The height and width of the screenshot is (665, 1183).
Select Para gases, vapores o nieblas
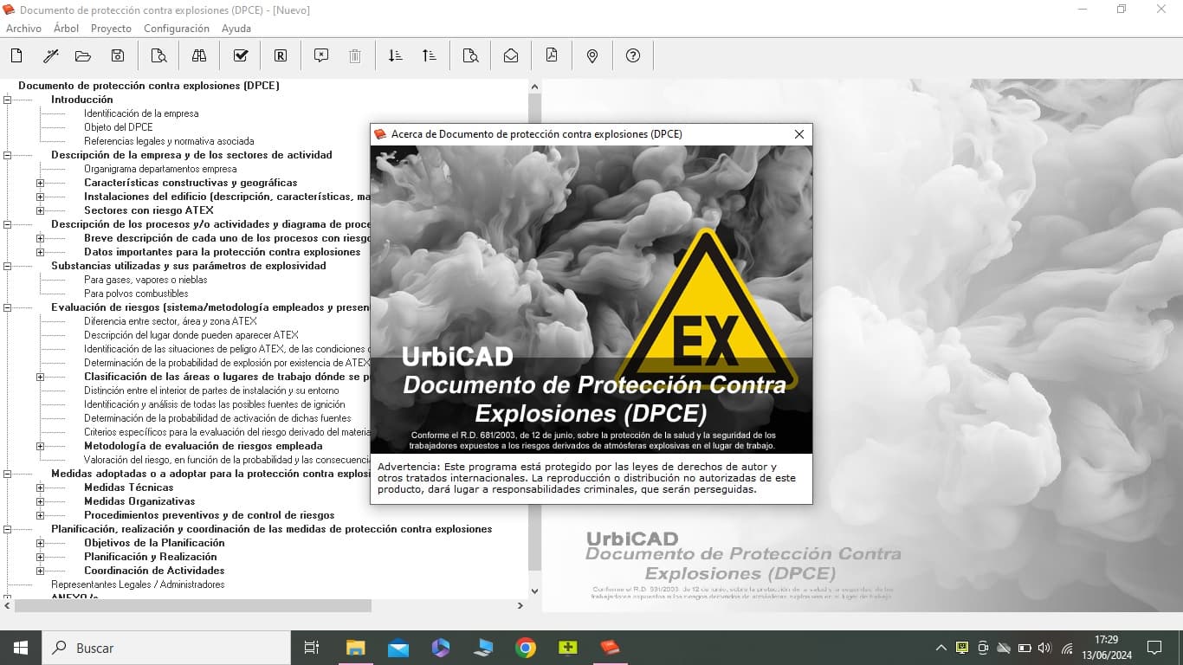point(145,280)
